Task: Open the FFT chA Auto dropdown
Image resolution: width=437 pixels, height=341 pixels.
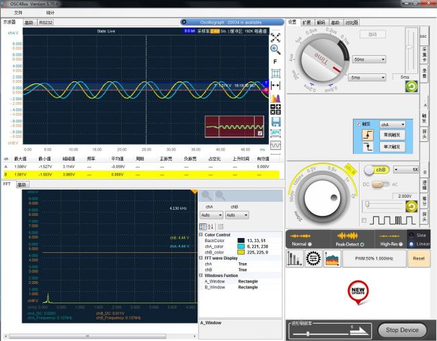Action: click(x=211, y=215)
